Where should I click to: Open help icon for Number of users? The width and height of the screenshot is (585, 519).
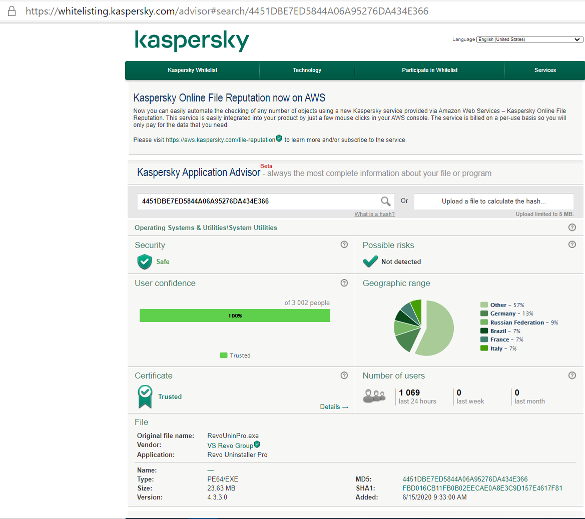point(572,375)
